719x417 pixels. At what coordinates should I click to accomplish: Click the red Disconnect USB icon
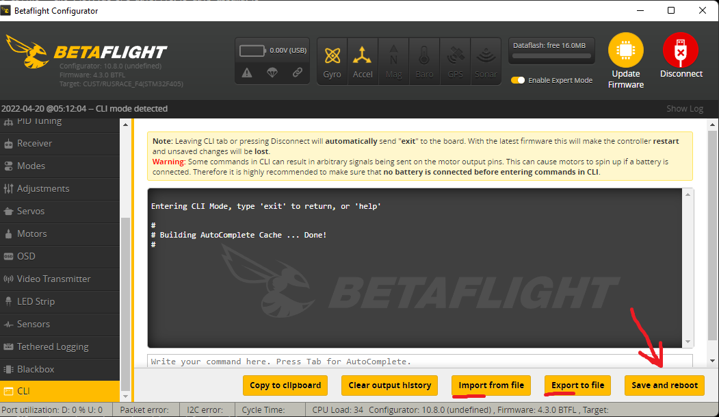click(681, 50)
